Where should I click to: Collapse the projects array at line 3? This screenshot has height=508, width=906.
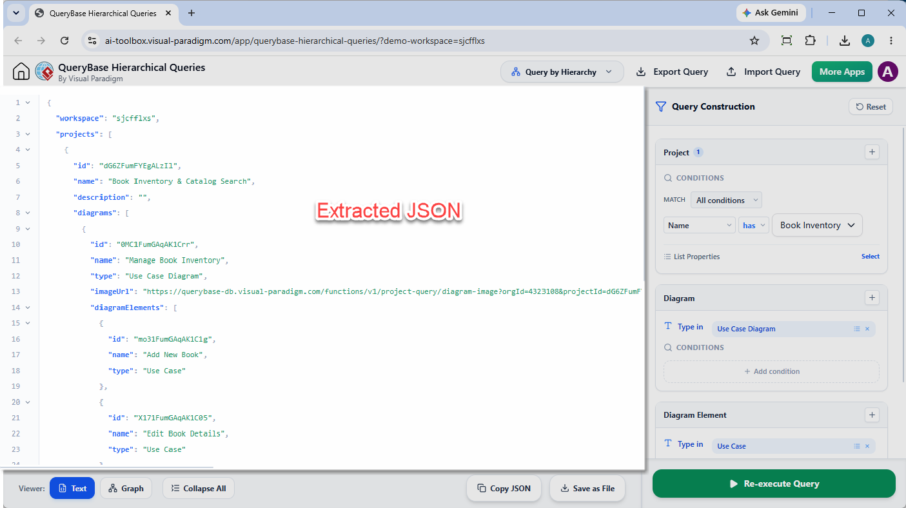point(28,134)
